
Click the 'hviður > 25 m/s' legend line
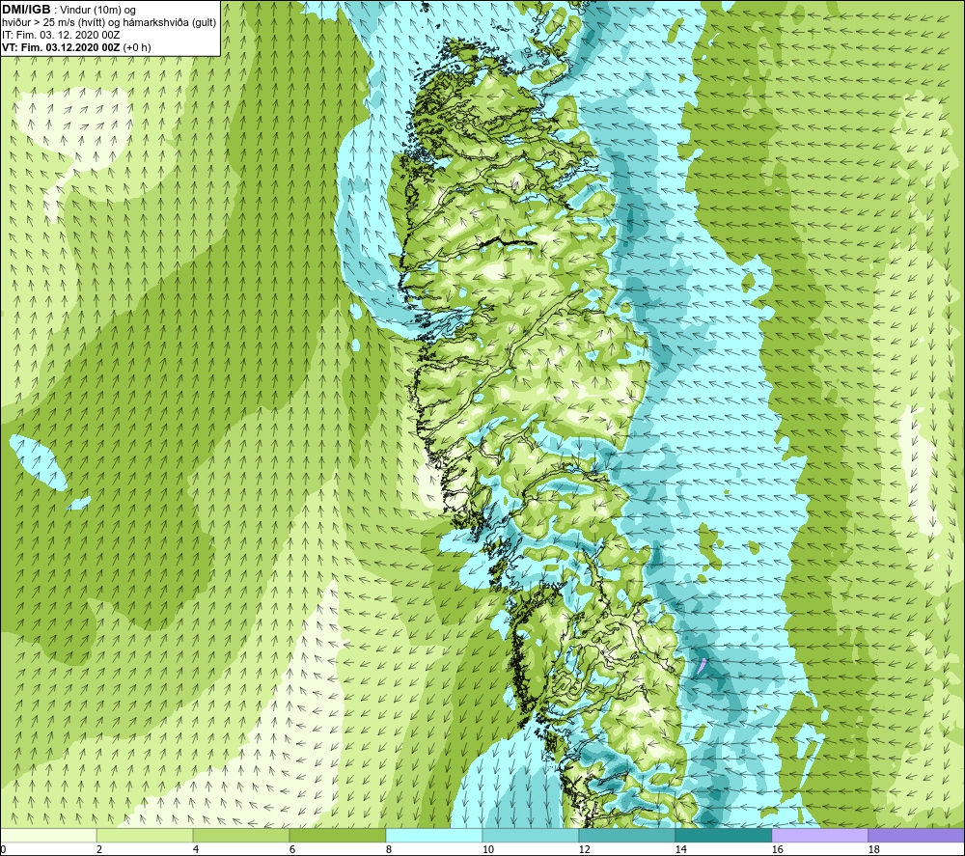(109, 22)
